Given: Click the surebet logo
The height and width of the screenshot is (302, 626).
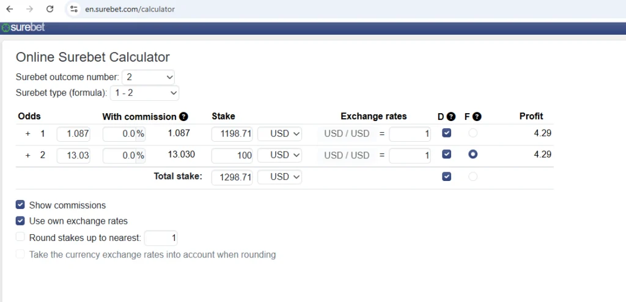Looking at the screenshot, I should (23, 28).
